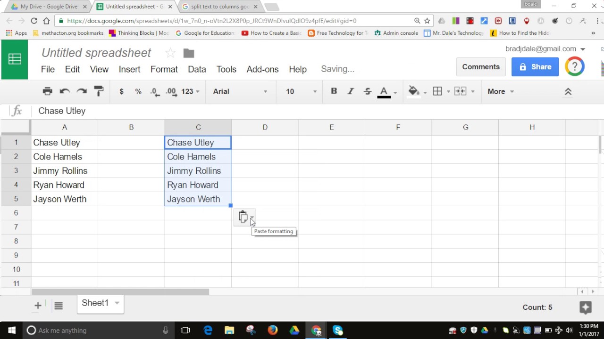Add a new sheet with plus button
This screenshot has width=604, height=339.
[38, 306]
